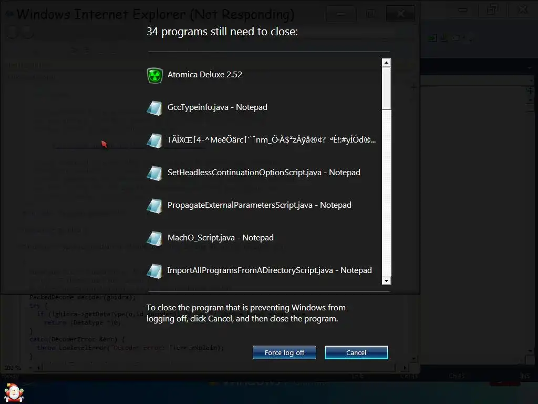The height and width of the screenshot is (404, 538).
Task: Close the Internet Explorer Not Responding window
Action: 400,14
